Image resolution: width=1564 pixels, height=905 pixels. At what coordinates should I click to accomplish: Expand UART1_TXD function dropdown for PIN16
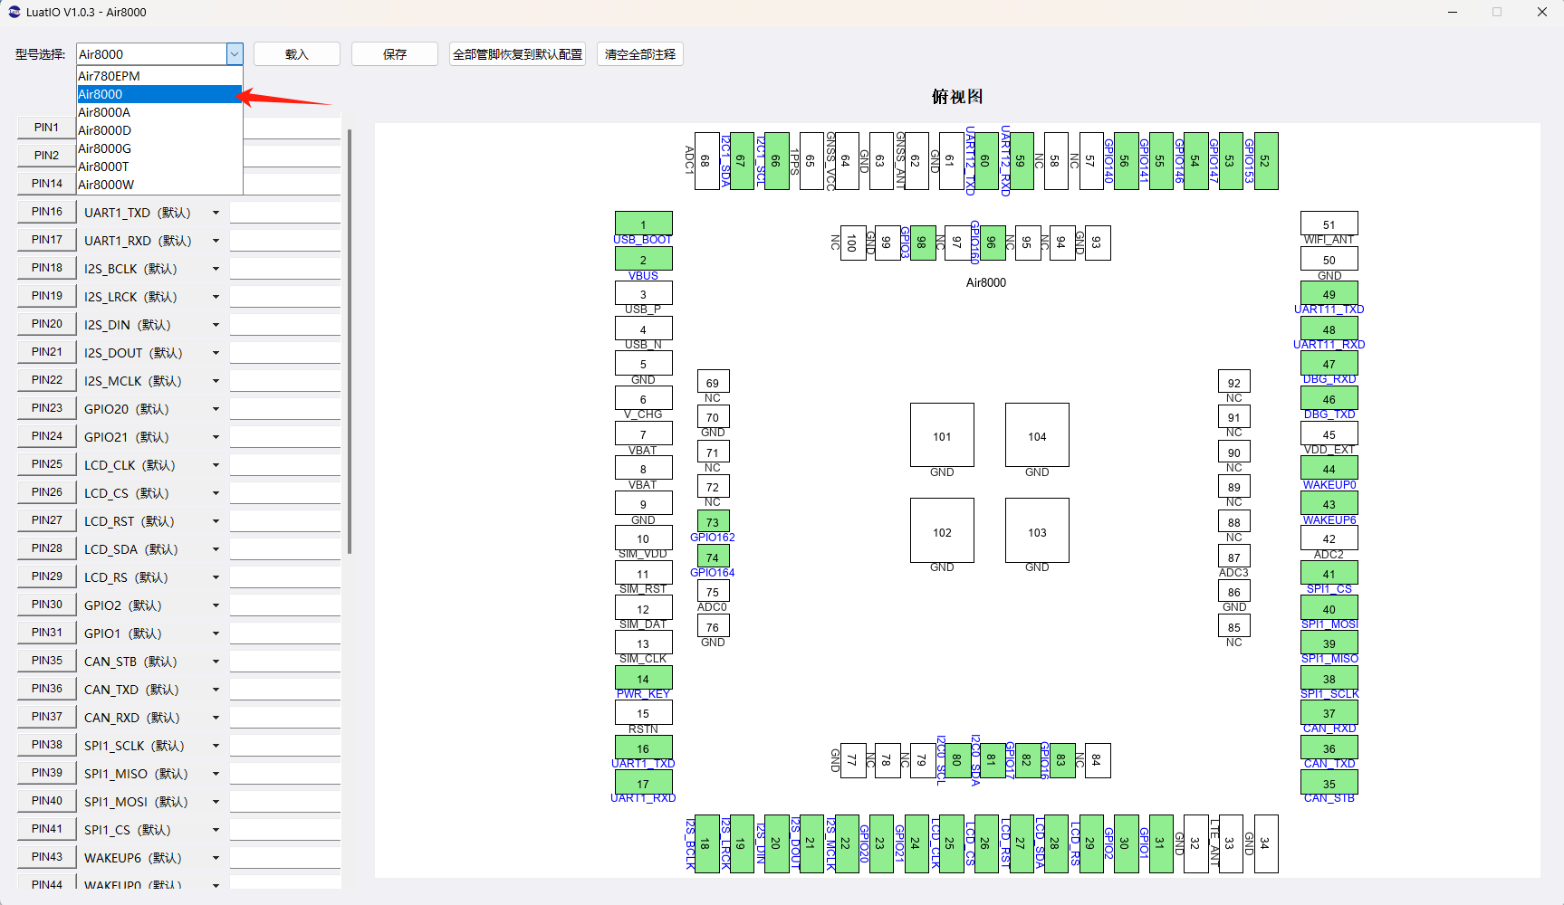216,213
